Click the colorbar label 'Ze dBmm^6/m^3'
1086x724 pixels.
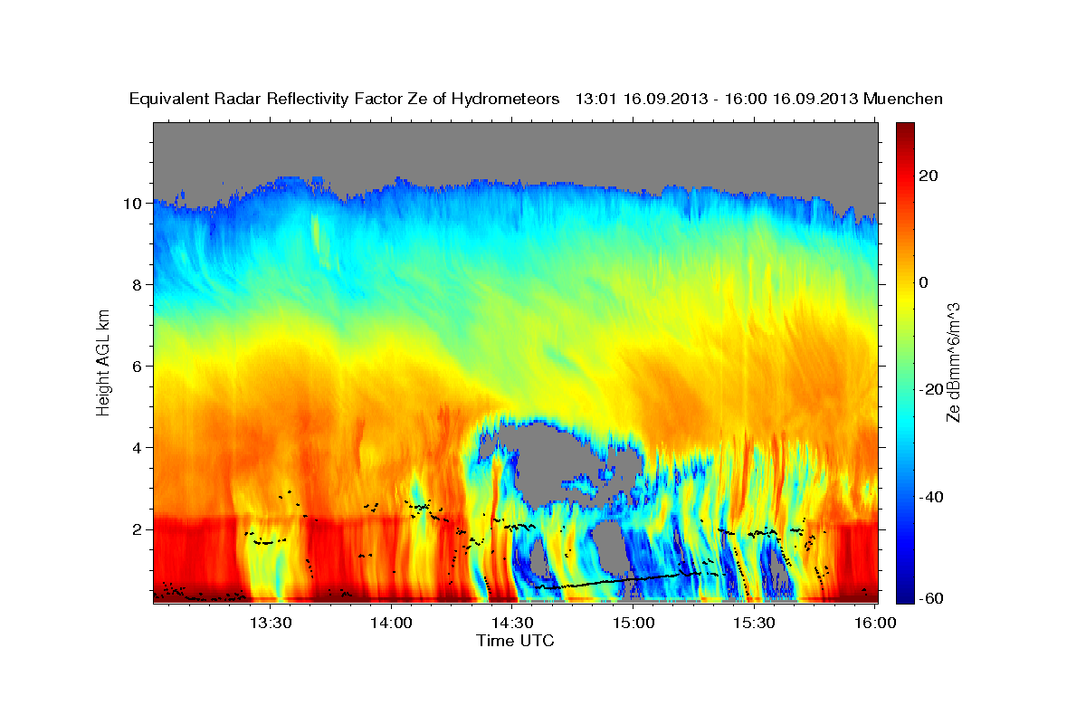coord(953,362)
